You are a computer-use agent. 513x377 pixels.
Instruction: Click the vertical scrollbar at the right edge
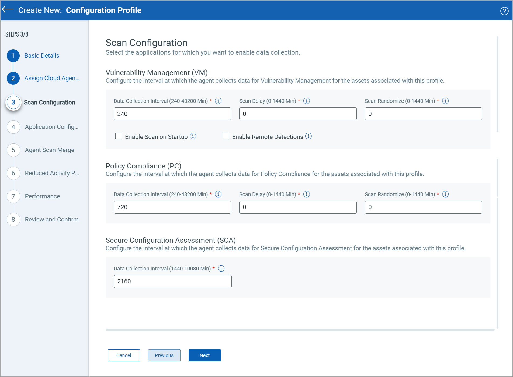(x=497, y=183)
